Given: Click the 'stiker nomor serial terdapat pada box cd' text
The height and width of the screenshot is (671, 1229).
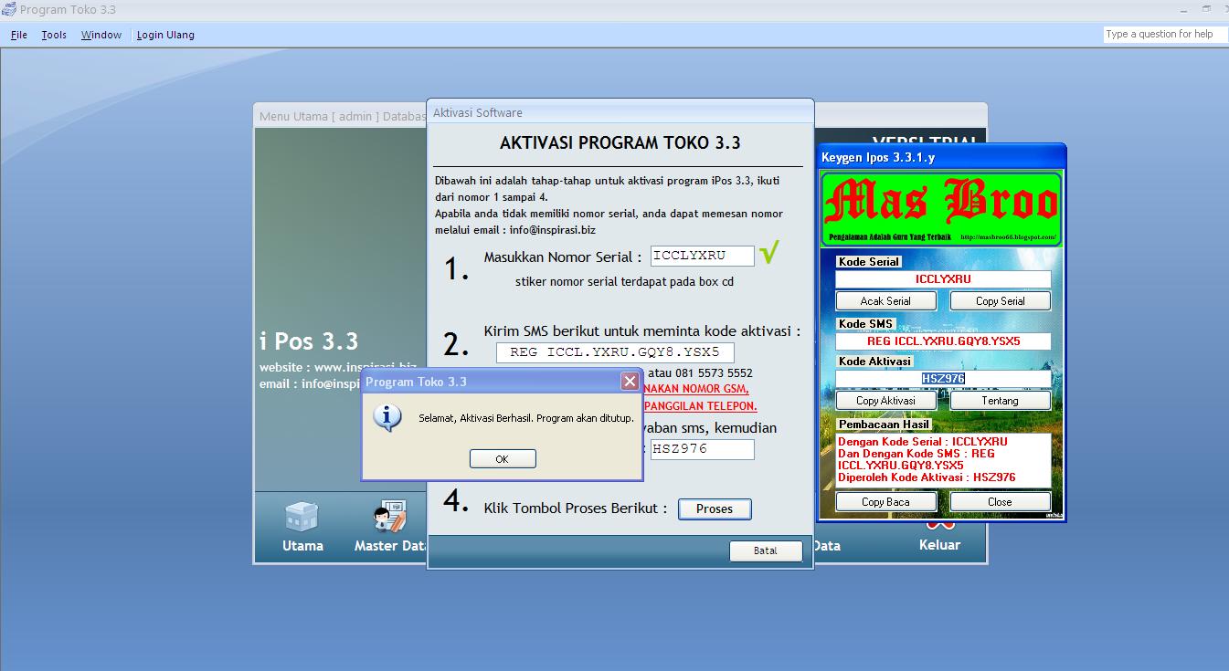Looking at the screenshot, I should pyautogui.click(x=624, y=281).
